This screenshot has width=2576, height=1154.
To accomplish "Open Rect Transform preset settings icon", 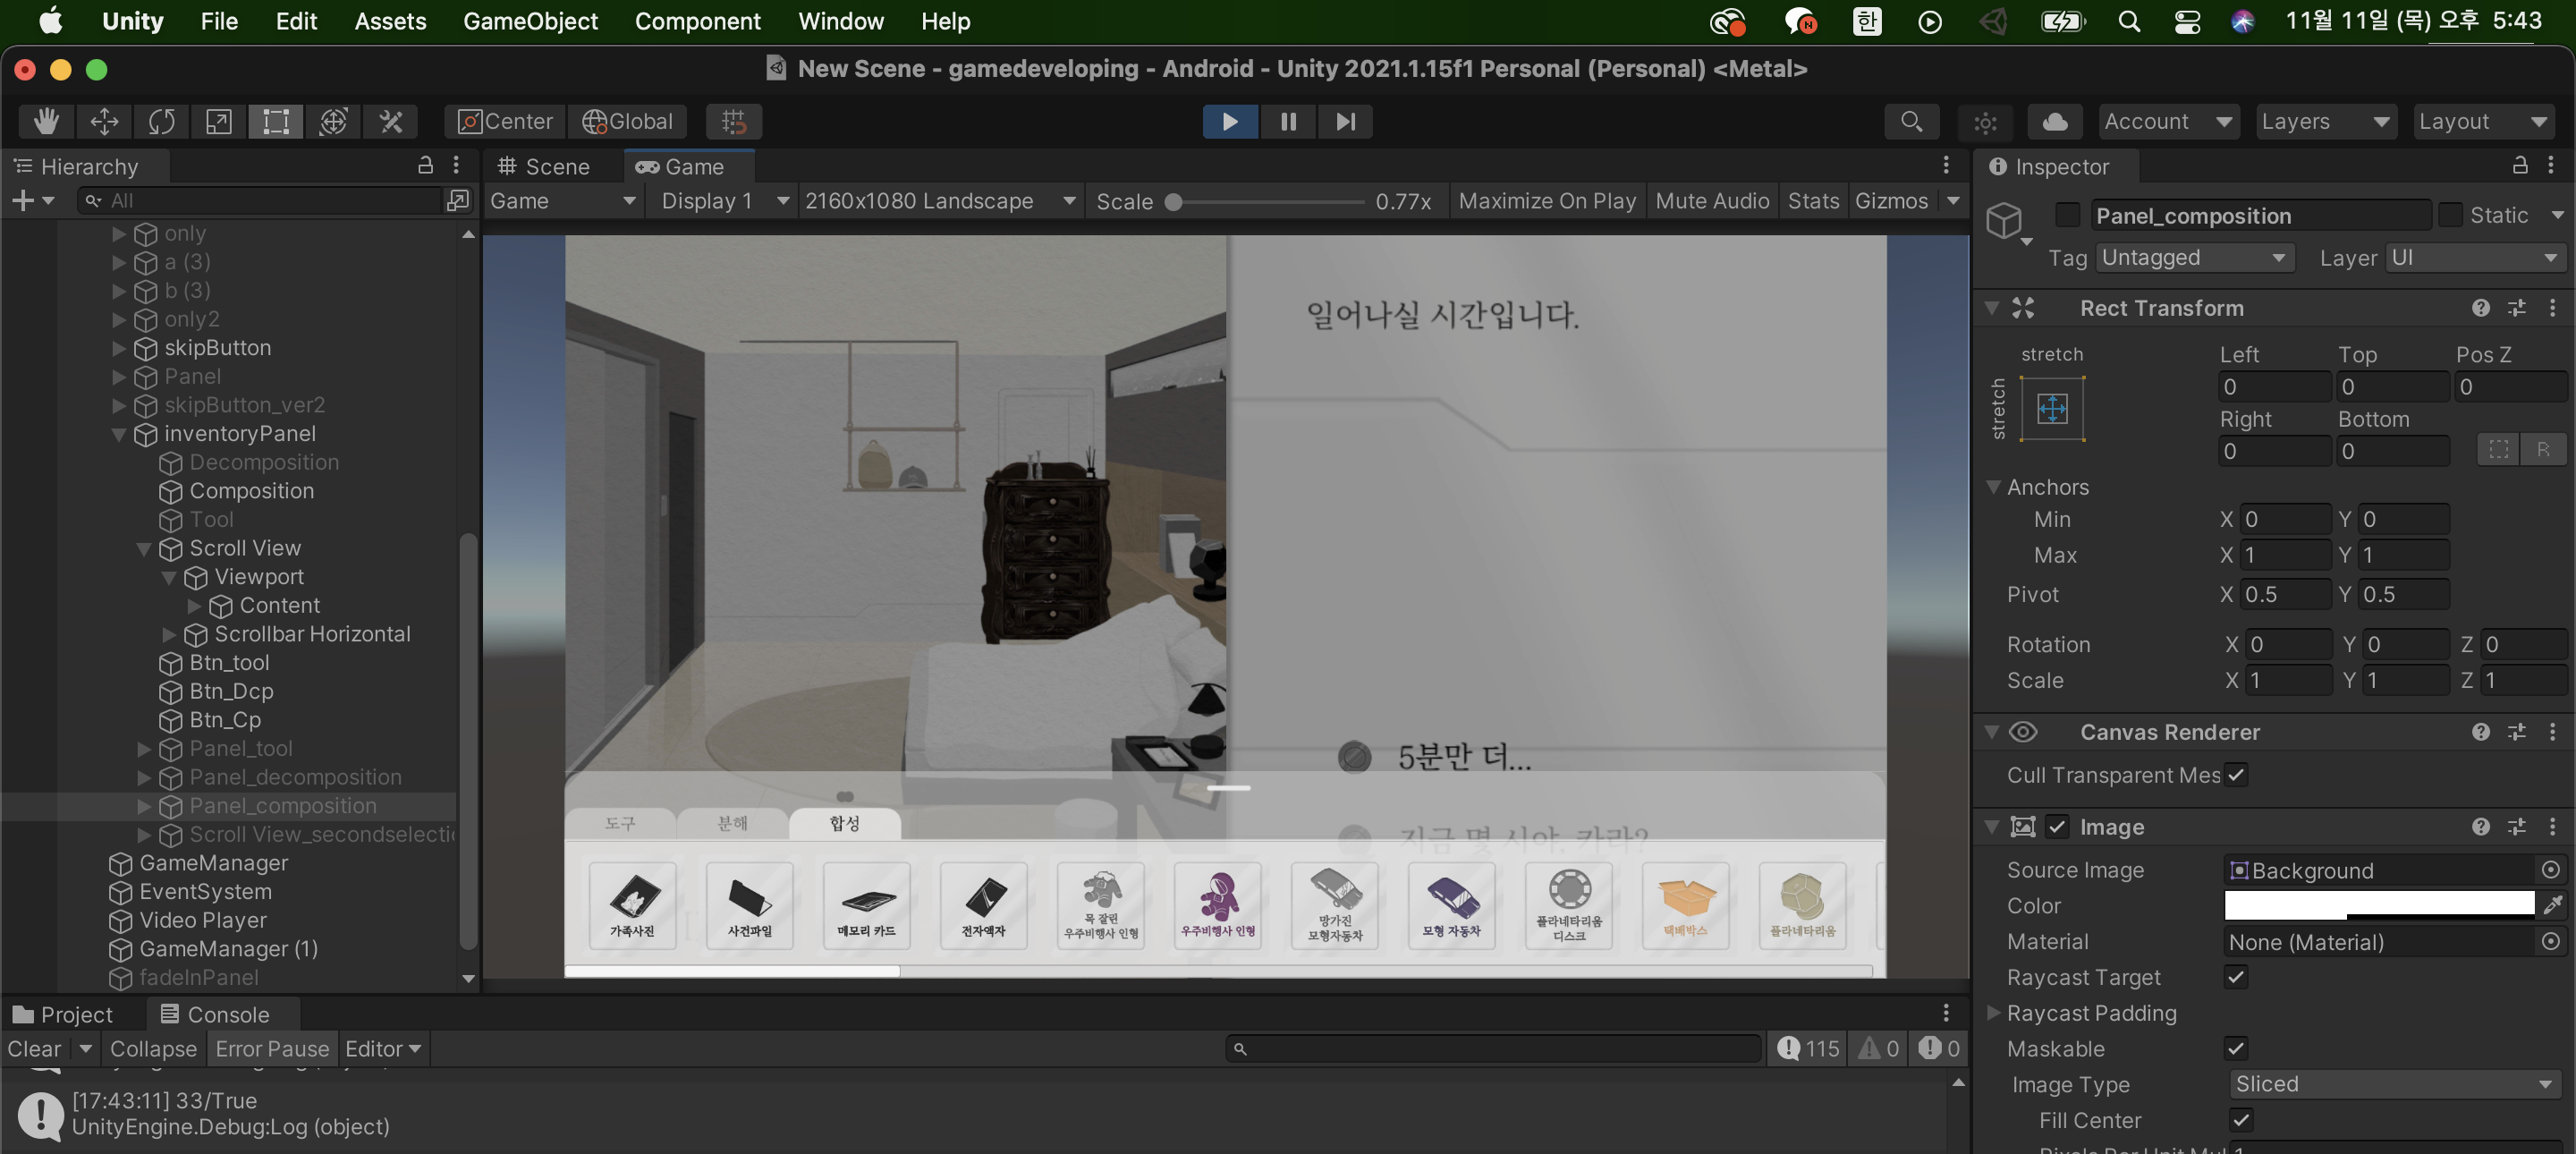I will (2517, 308).
